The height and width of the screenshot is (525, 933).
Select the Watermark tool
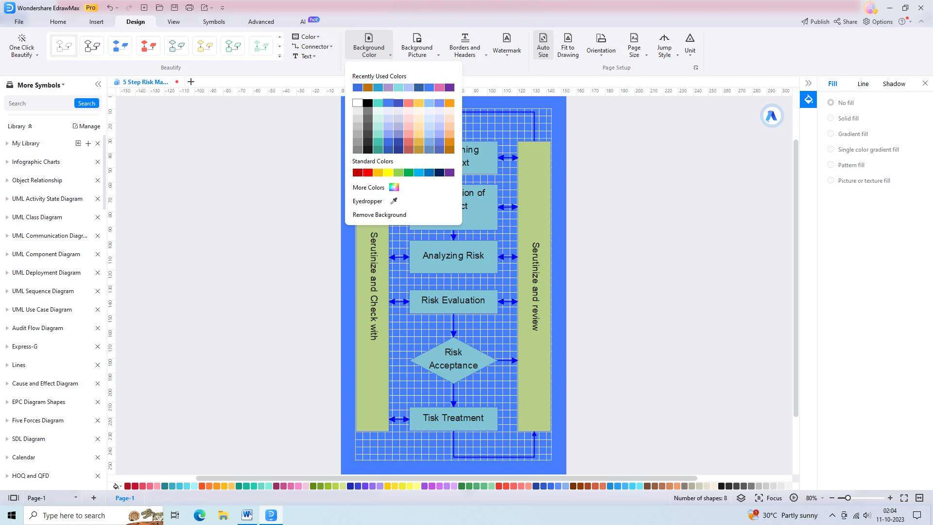click(x=506, y=45)
